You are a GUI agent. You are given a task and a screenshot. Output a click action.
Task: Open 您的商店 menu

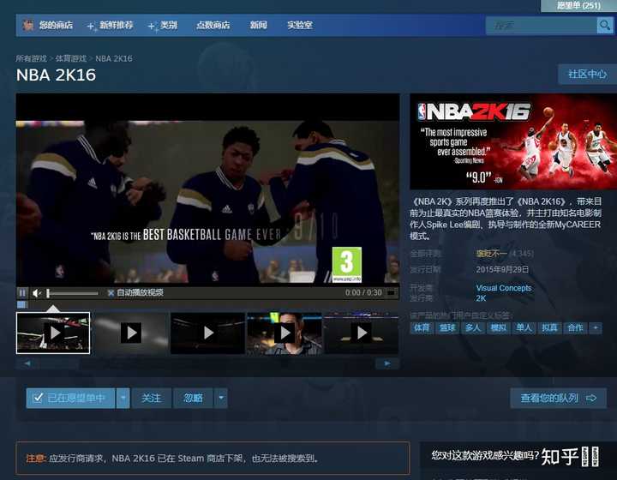click(x=56, y=26)
